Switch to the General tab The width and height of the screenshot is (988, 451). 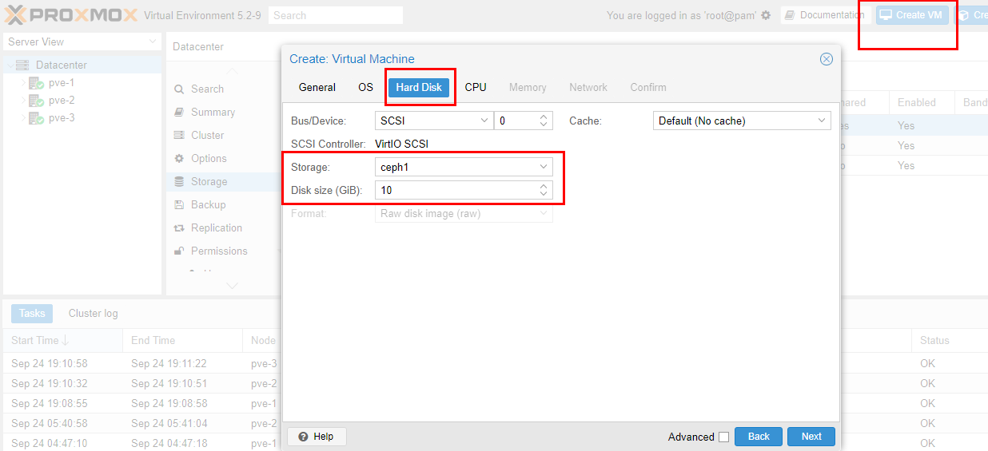pos(317,88)
